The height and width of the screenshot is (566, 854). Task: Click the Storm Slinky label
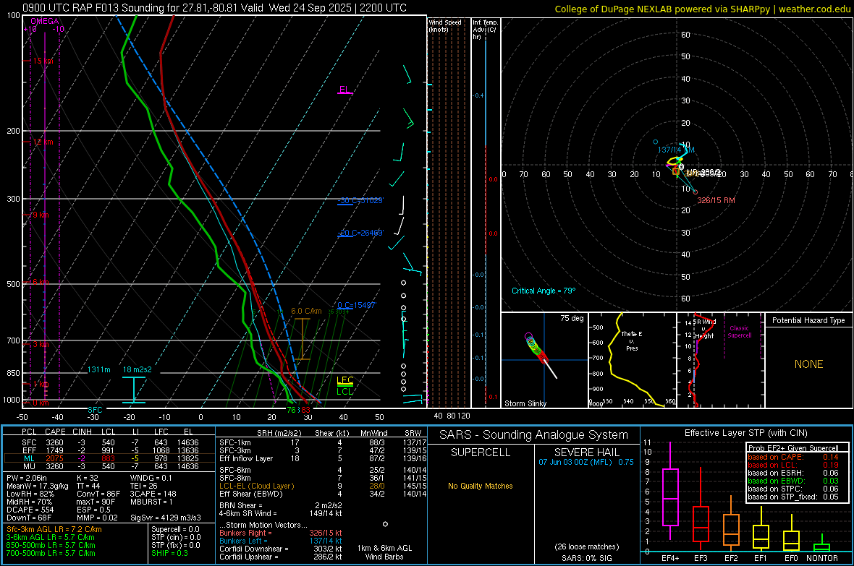pyautogui.click(x=525, y=403)
